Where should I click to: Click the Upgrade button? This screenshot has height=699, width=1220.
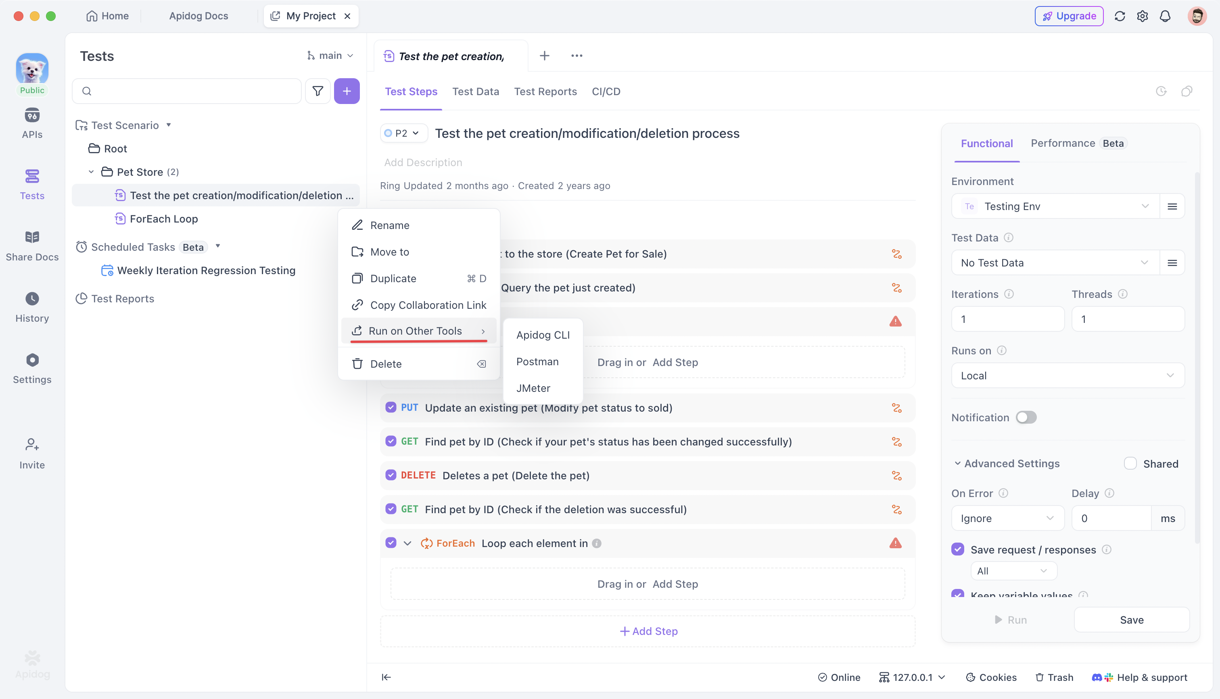tap(1068, 16)
